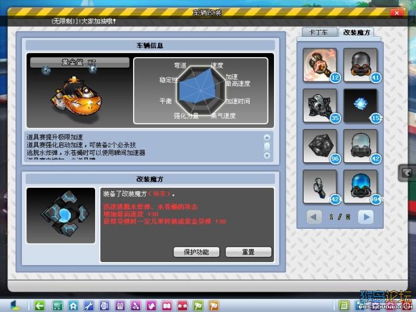The width and height of the screenshot is (416, 312).
Task: Close the 车辆改装 window
Action: coord(396,12)
